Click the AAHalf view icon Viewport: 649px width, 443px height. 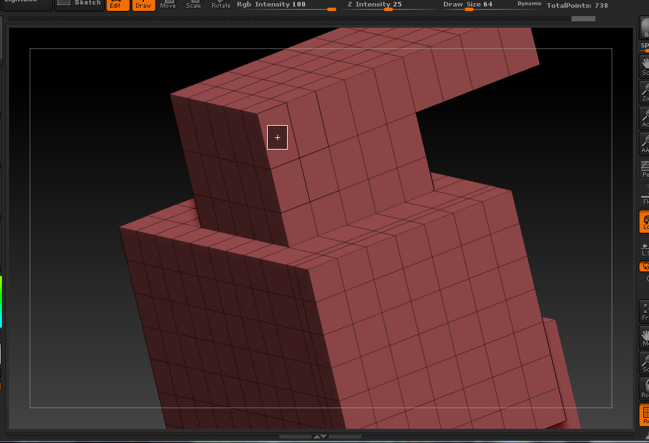click(x=644, y=144)
